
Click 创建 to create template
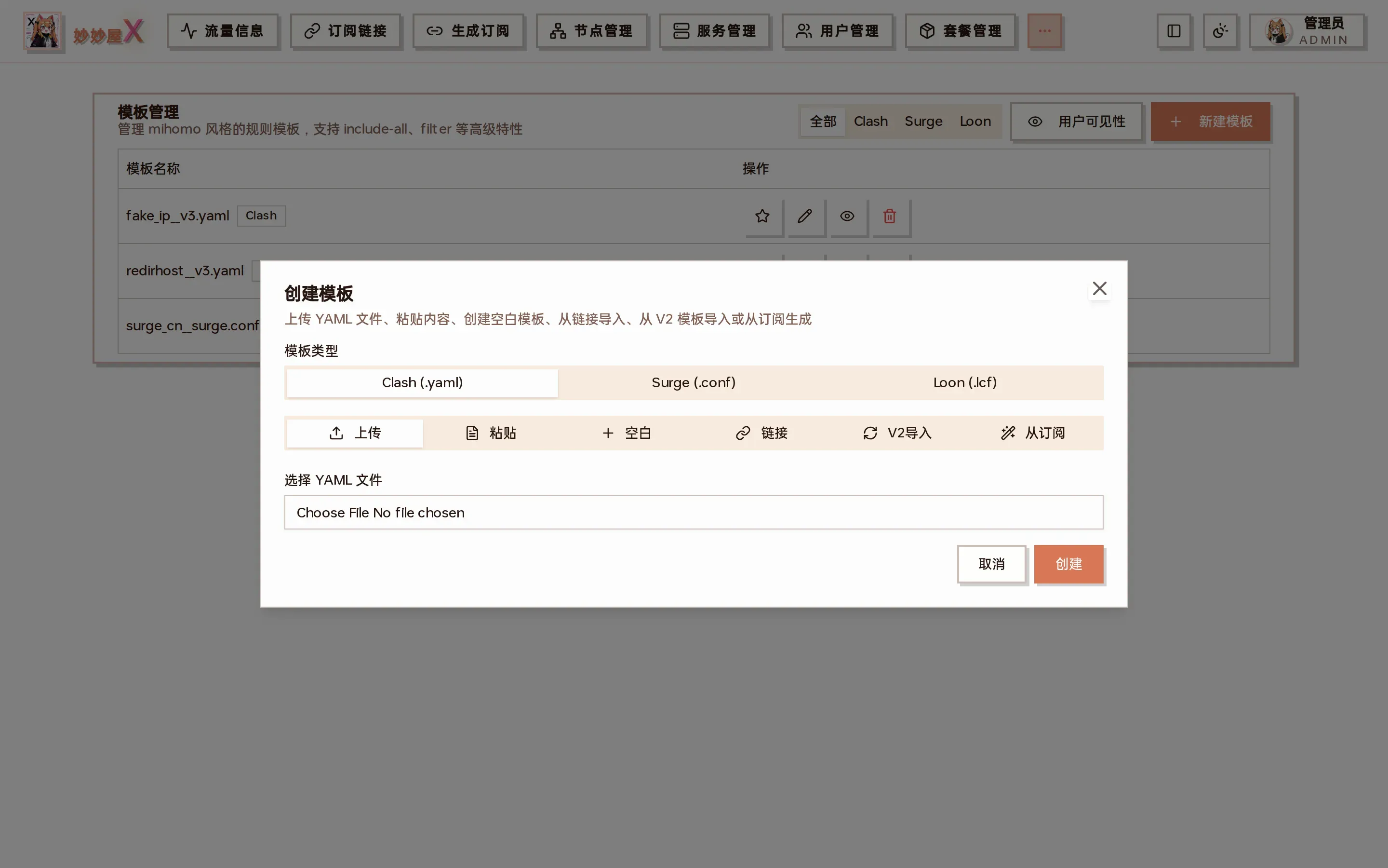tap(1068, 564)
